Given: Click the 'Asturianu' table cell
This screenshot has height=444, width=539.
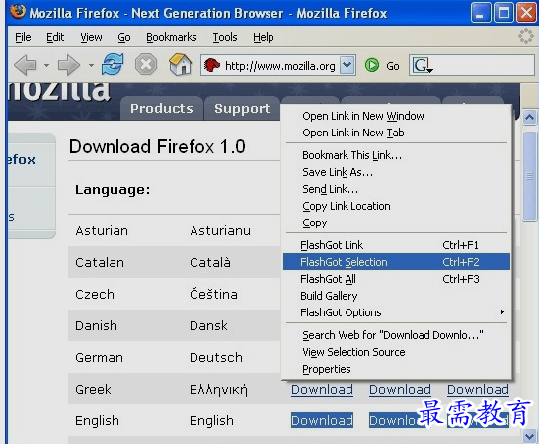Looking at the screenshot, I should [x=220, y=230].
